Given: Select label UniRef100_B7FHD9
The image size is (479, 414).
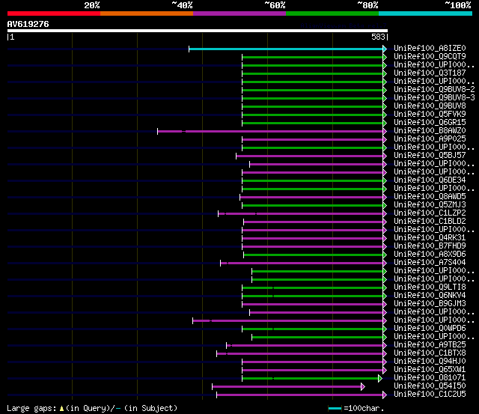Looking at the screenshot, I should coord(430,246).
